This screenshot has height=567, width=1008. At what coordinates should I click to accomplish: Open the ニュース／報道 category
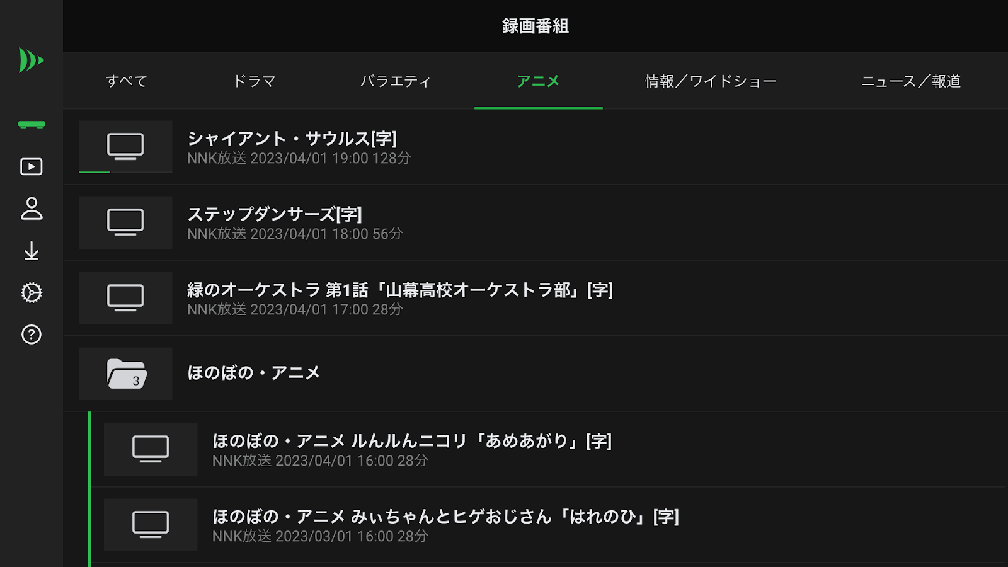[x=910, y=81]
